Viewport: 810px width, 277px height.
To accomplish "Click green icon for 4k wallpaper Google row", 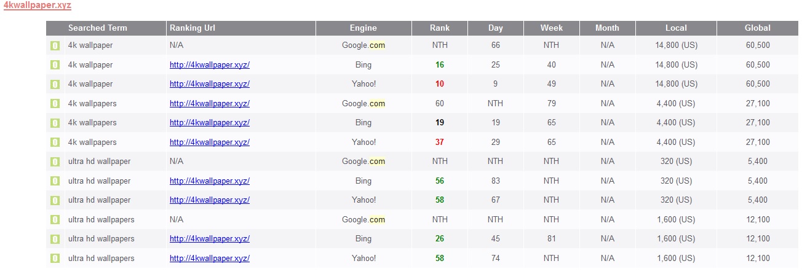I will (x=55, y=45).
